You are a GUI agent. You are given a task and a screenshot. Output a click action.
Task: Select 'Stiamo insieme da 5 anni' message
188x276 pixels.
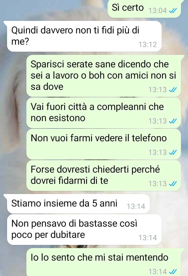click(78, 204)
